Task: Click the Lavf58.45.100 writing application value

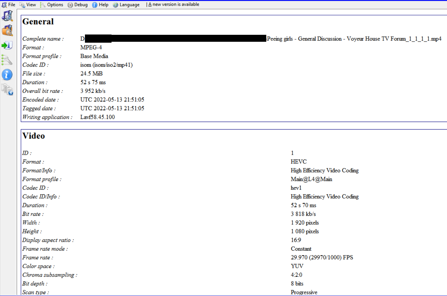Action: pyautogui.click(x=97, y=117)
